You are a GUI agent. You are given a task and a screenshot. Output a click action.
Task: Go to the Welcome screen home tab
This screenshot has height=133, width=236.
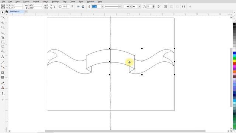point(7,11)
